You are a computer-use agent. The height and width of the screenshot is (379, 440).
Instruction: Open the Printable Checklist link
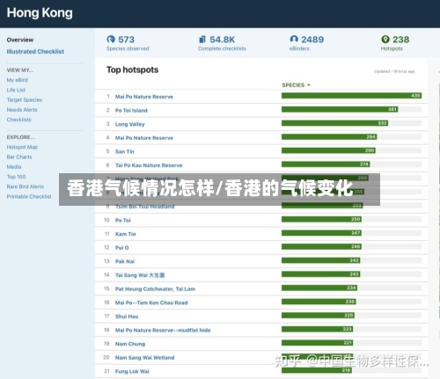(29, 197)
